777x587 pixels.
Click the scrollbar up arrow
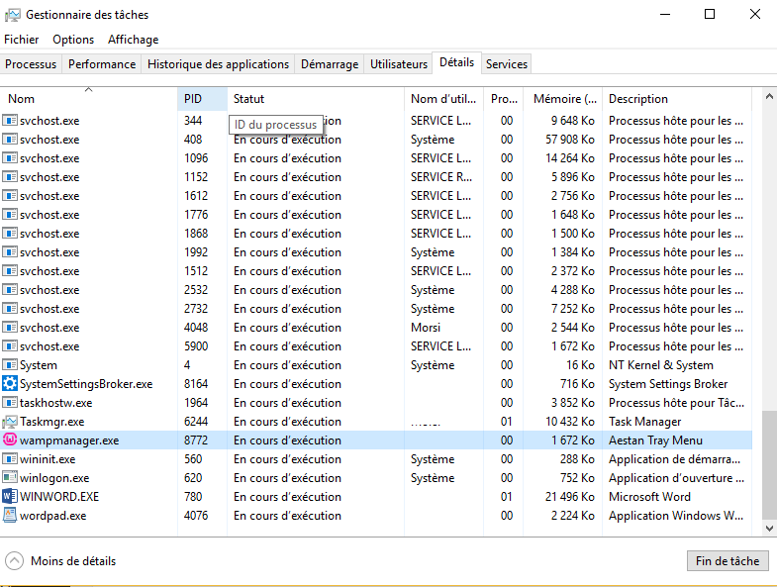point(769,97)
